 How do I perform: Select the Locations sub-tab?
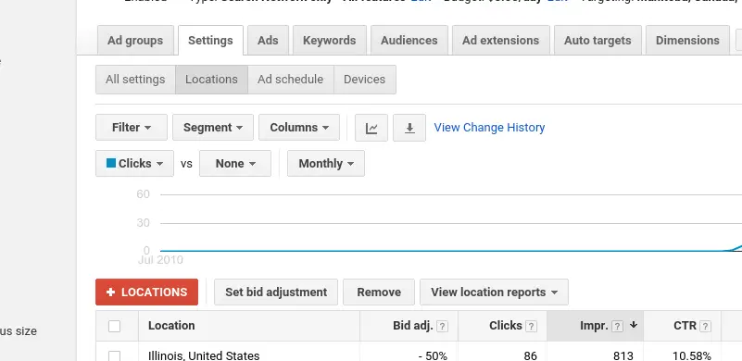[211, 80]
